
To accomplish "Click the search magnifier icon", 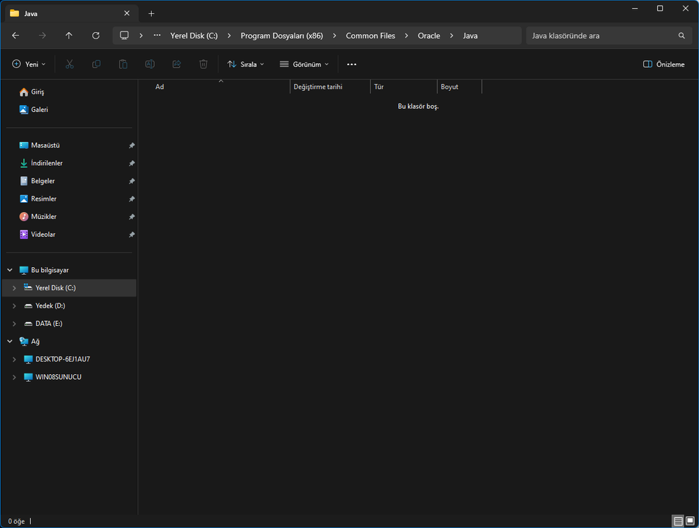I will coord(682,36).
